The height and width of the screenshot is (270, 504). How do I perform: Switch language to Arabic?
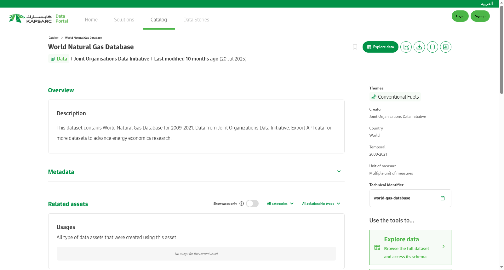click(x=487, y=4)
